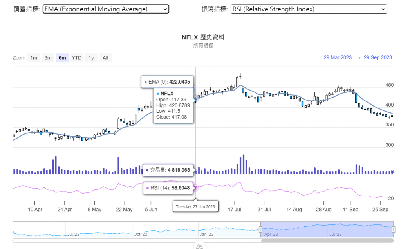
Task: Click the NFLX price tooltip Close: 417.08
Action: tap(172, 117)
